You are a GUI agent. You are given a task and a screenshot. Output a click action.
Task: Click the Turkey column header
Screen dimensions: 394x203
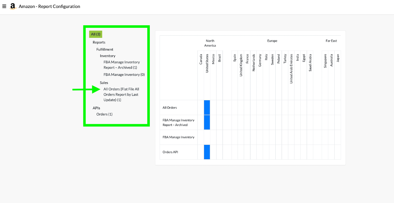click(x=285, y=59)
